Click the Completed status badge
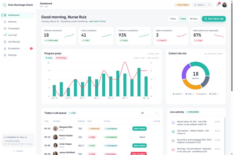 (111, 137)
